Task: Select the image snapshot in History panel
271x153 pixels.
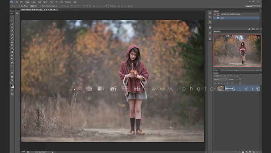Action: pos(236,14)
